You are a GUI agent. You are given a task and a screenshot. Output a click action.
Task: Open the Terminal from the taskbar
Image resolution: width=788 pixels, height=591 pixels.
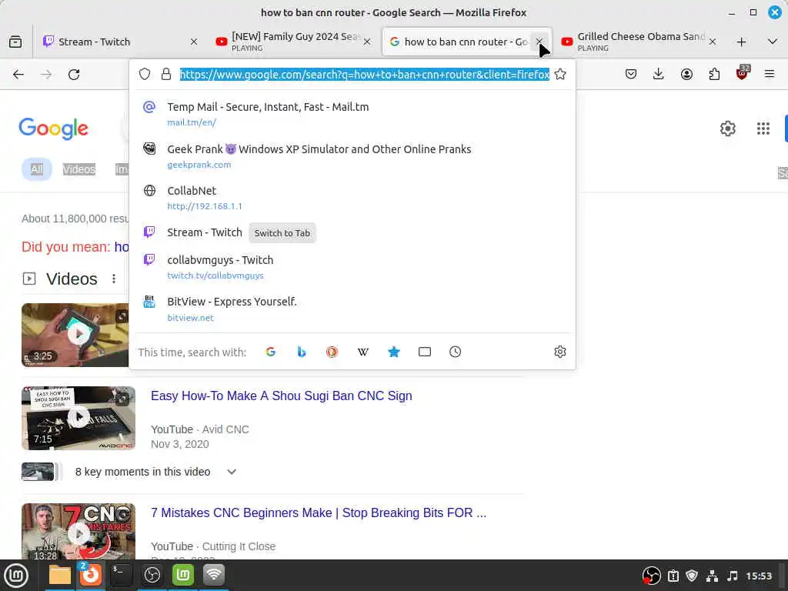(121, 575)
